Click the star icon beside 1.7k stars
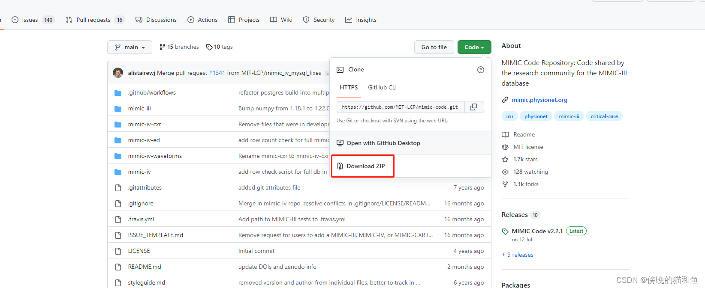The width and height of the screenshot is (705, 288). (505, 159)
